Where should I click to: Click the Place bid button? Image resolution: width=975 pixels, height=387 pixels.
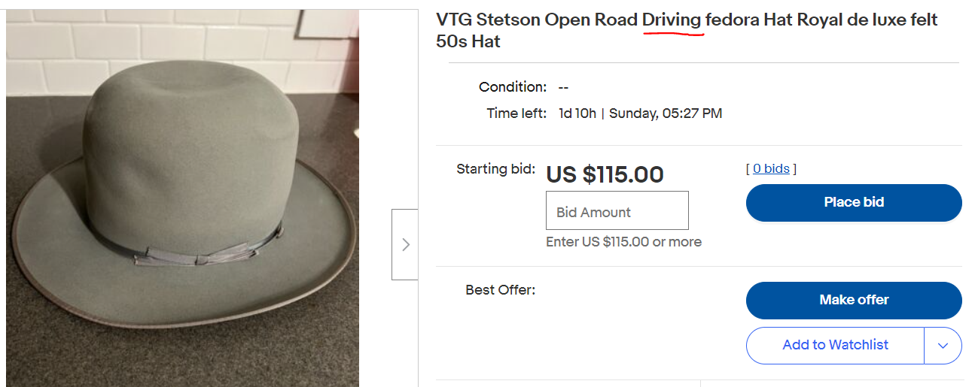pyautogui.click(x=854, y=202)
